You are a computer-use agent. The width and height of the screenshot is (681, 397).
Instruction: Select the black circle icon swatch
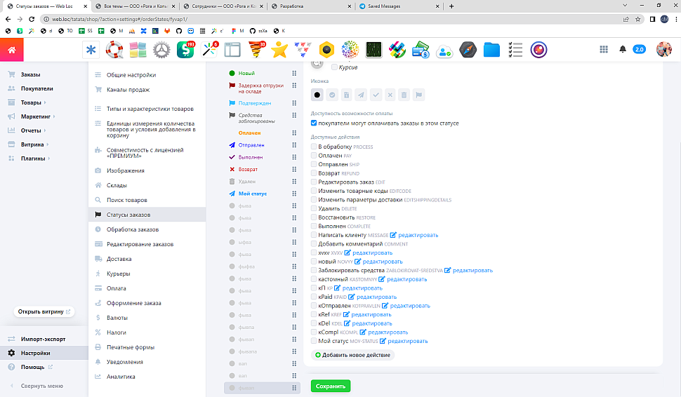click(x=317, y=95)
